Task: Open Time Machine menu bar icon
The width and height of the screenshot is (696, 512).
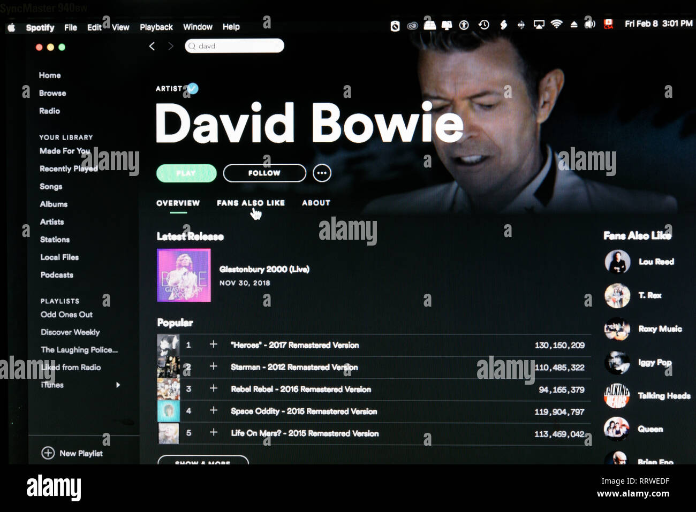Action: [x=483, y=25]
